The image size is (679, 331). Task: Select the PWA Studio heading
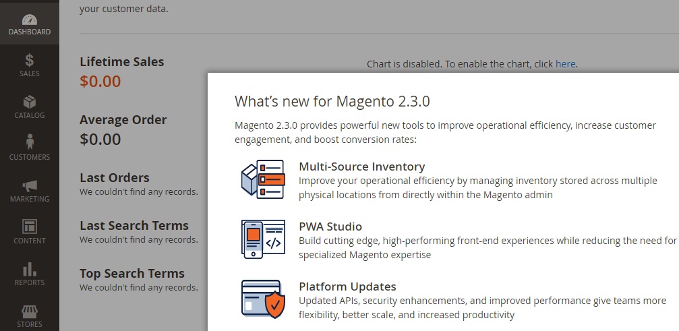click(x=330, y=227)
